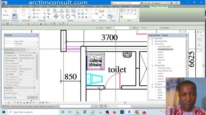Collapse the Ceiling Plans tree node
Screen dimensions: 206x115
click(152, 65)
